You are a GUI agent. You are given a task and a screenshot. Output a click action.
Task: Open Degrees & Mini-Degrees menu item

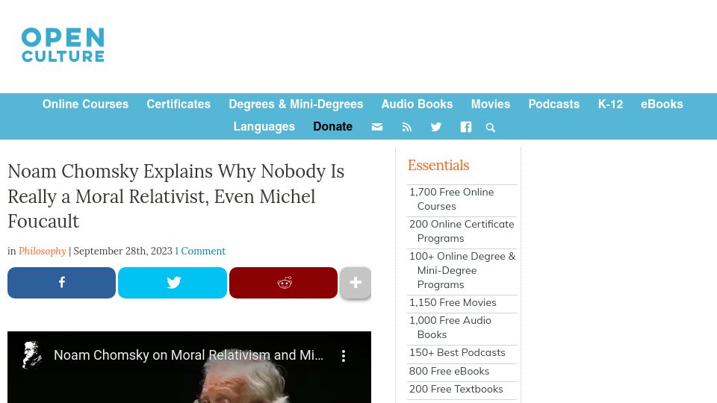tap(296, 104)
